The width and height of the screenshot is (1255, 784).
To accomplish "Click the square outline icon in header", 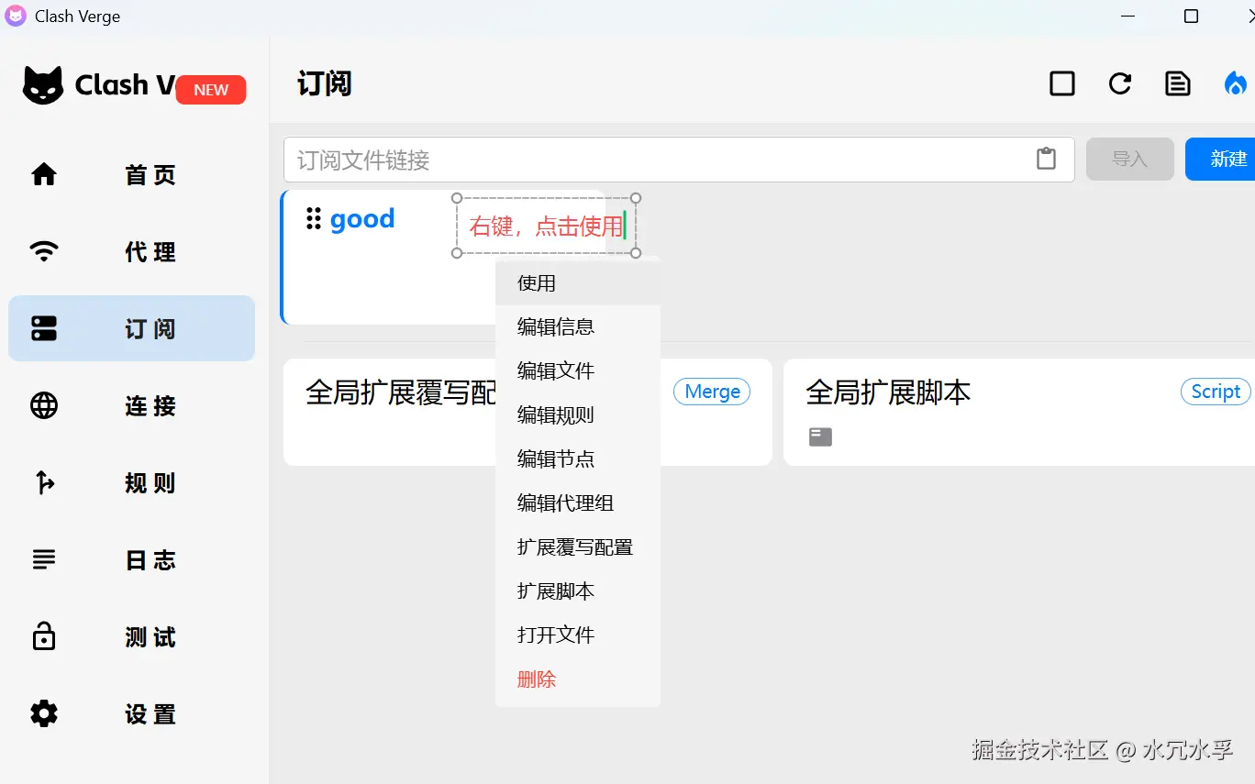I will (x=1062, y=83).
